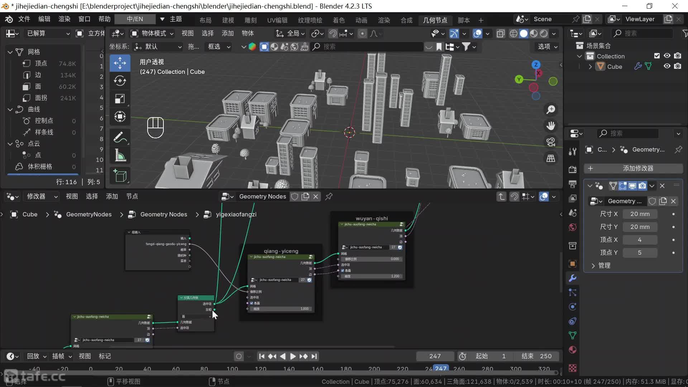Click the 尺寸 X value field

tap(640, 214)
